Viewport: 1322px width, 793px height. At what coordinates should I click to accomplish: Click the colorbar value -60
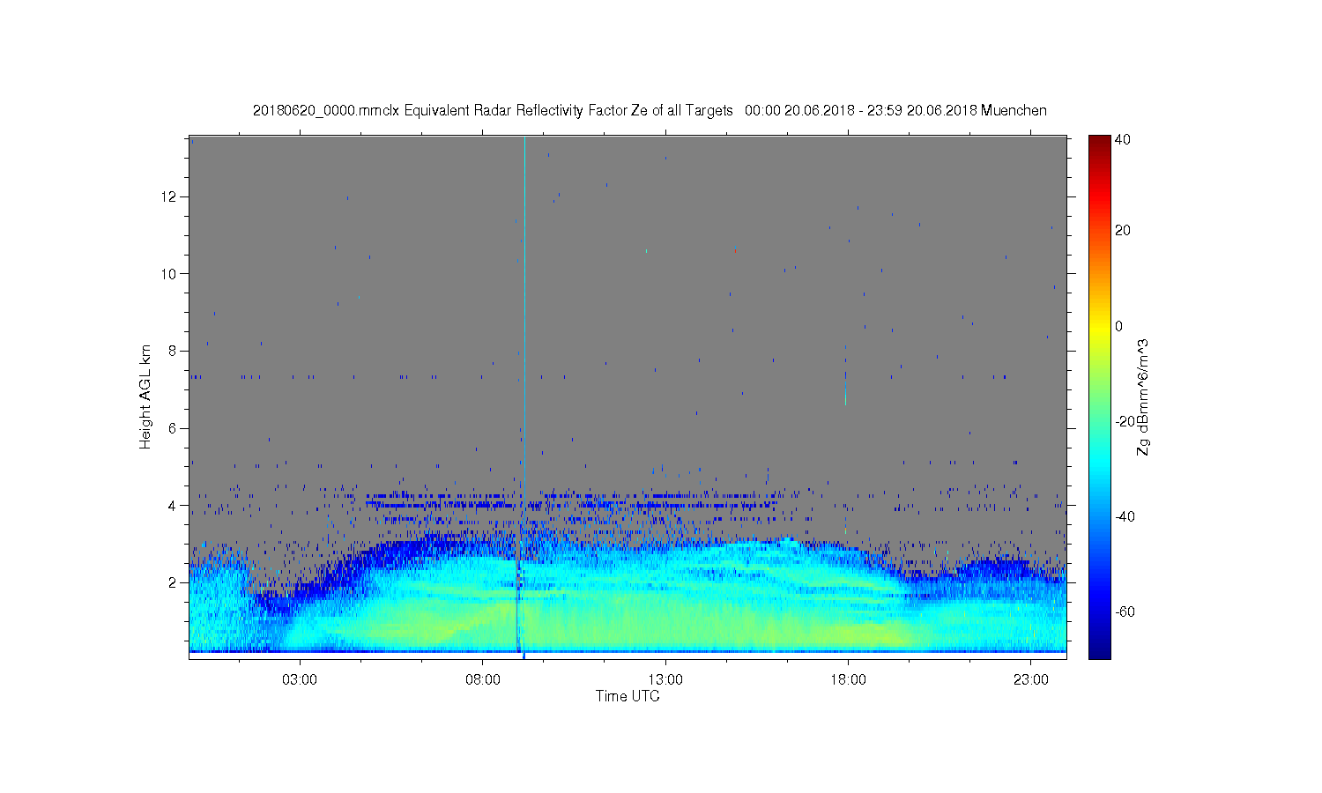(x=1124, y=611)
